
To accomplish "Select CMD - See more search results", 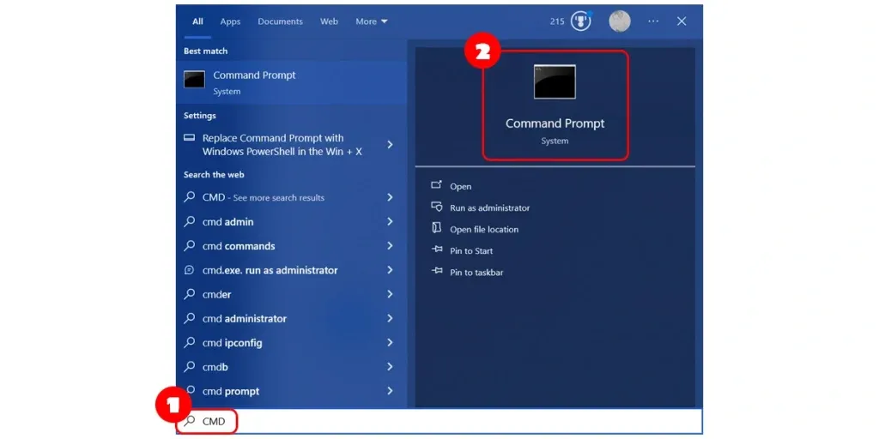I will 291,197.
